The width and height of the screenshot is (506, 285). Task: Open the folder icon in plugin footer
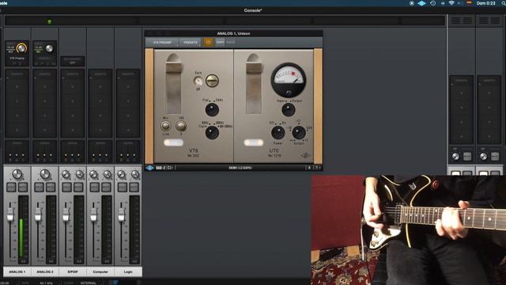click(x=170, y=168)
